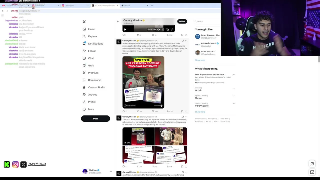The width and height of the screenshot is (320, 180).
Task: Open Premium in the sidebar
Action: pos(90,73)
